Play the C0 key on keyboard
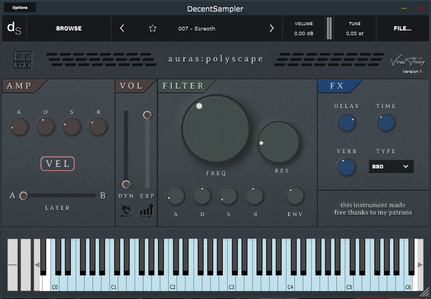 pos(55,283)
